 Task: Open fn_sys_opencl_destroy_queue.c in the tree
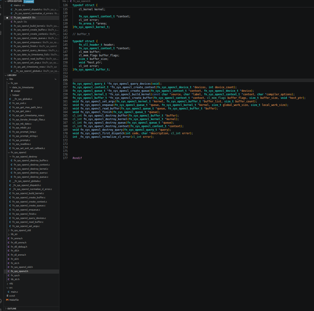[31, 177]
